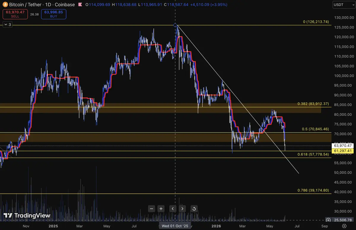Click the 25,506.78 crosshair price label
Image resolution: width=356 pixels, height=230 pixels.
coord(343,220)
